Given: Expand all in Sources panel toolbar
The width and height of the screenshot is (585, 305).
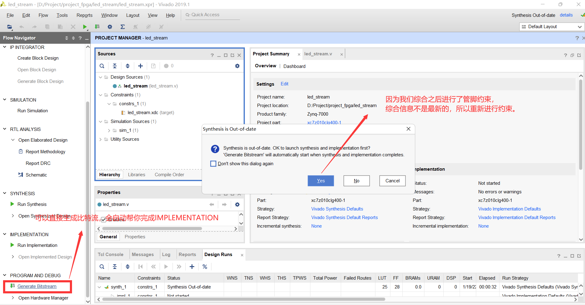Looking at the screenshot, I should (127, 66).
